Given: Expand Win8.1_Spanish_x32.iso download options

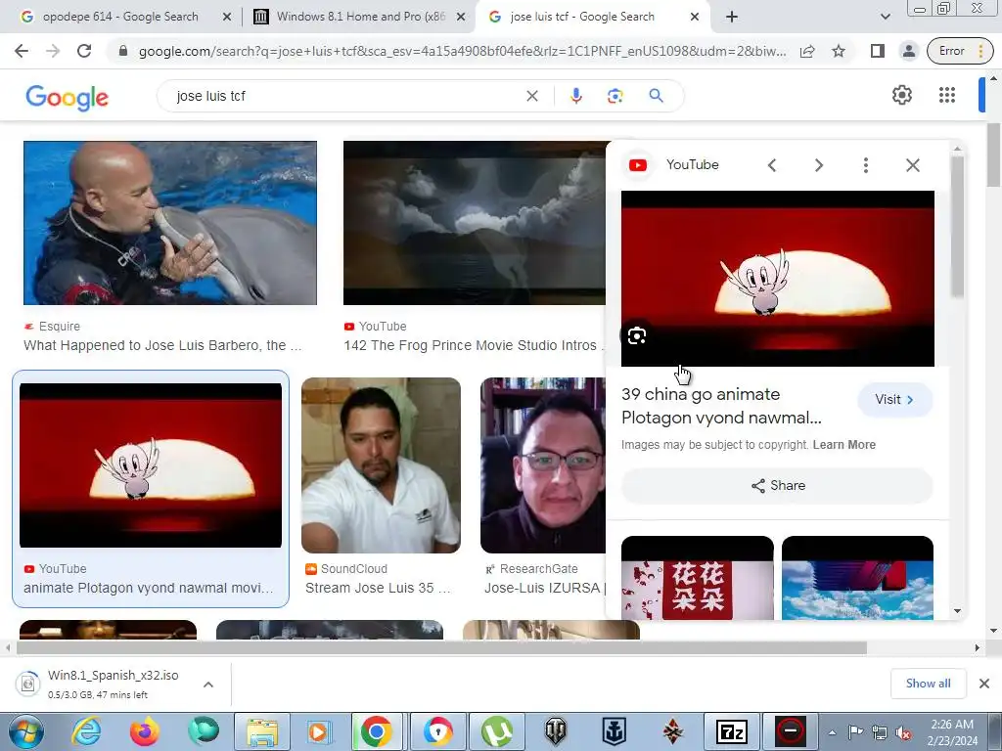Looking at the screenshot, I should [208, 685].
